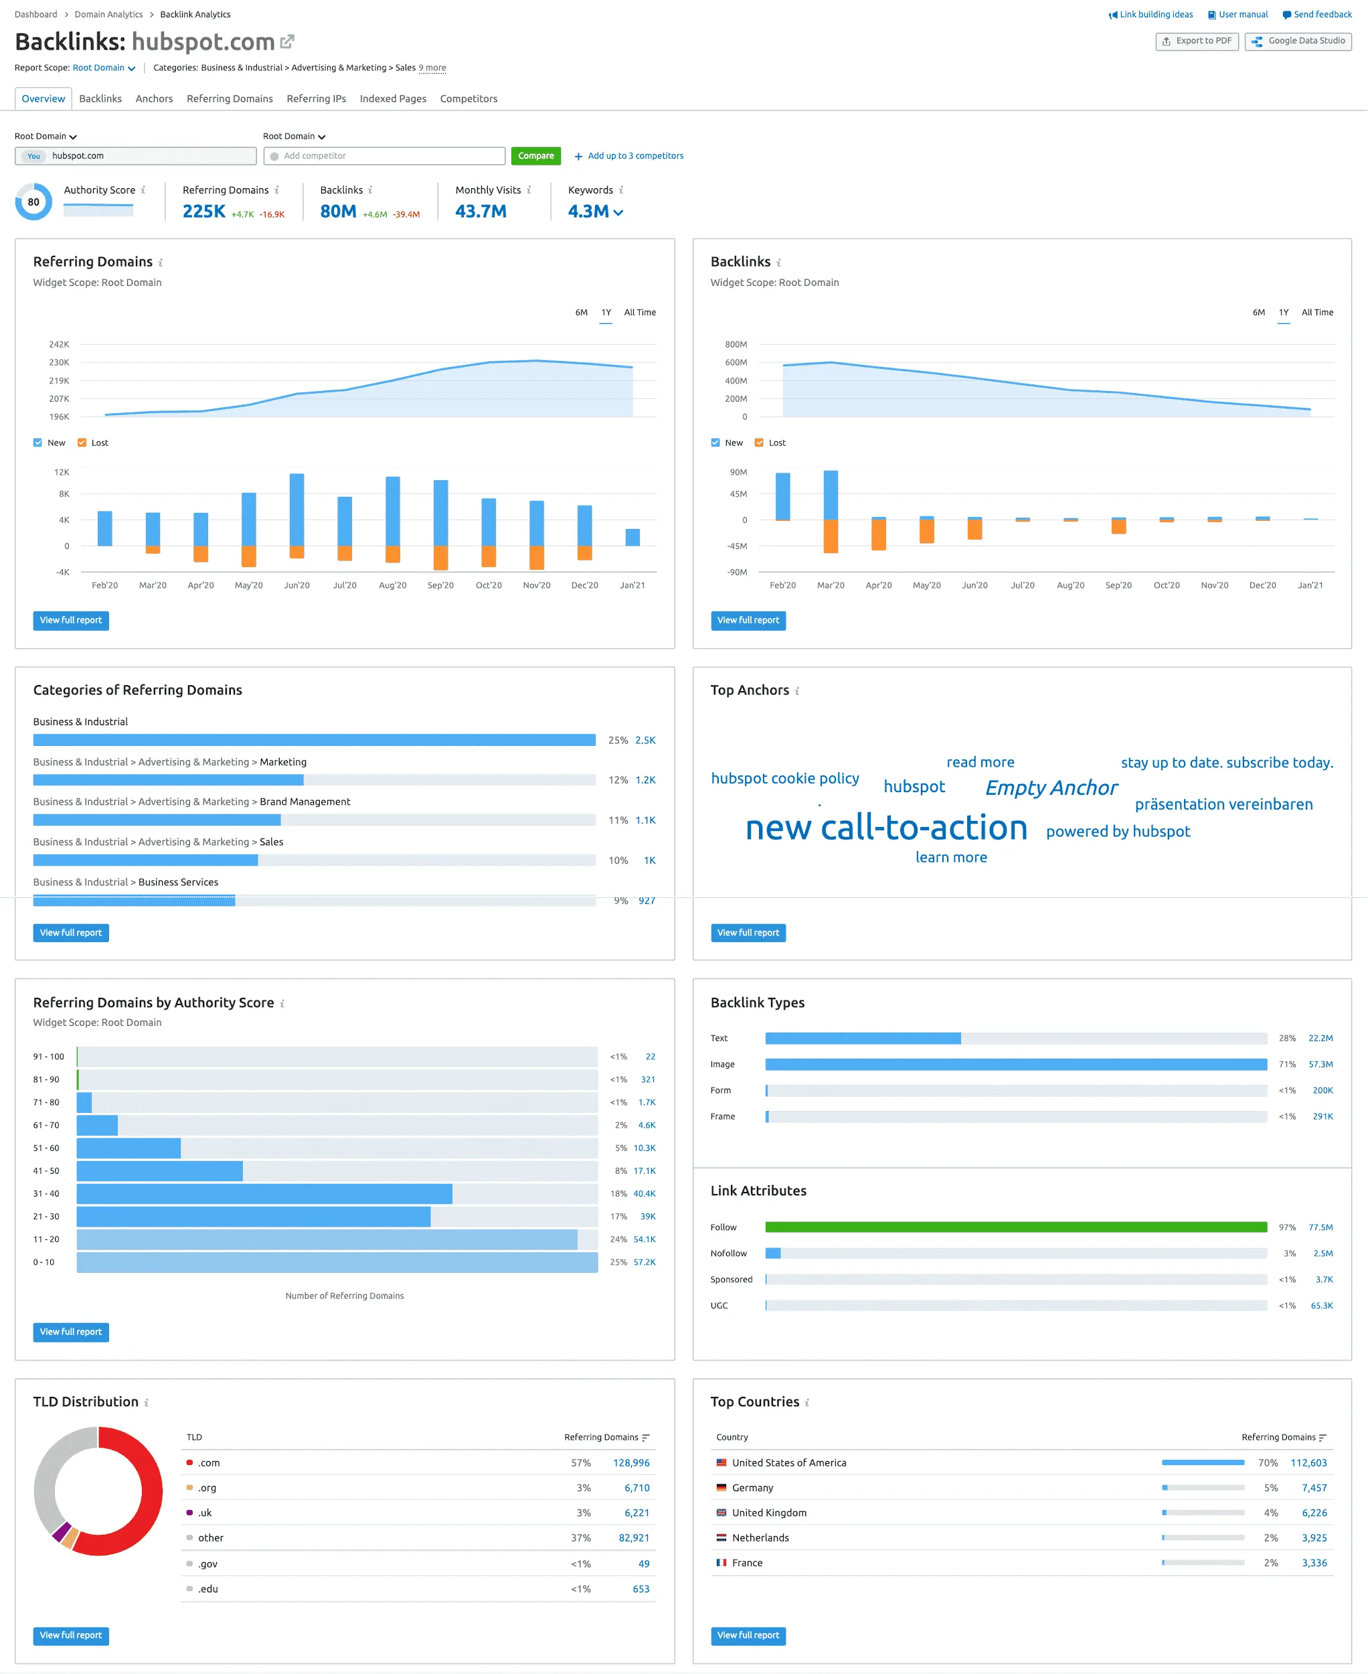Click info icon beside Referring Domains by Authority Score
The width and height of the screenshot is (1368, 1674).
[282, 1004]
